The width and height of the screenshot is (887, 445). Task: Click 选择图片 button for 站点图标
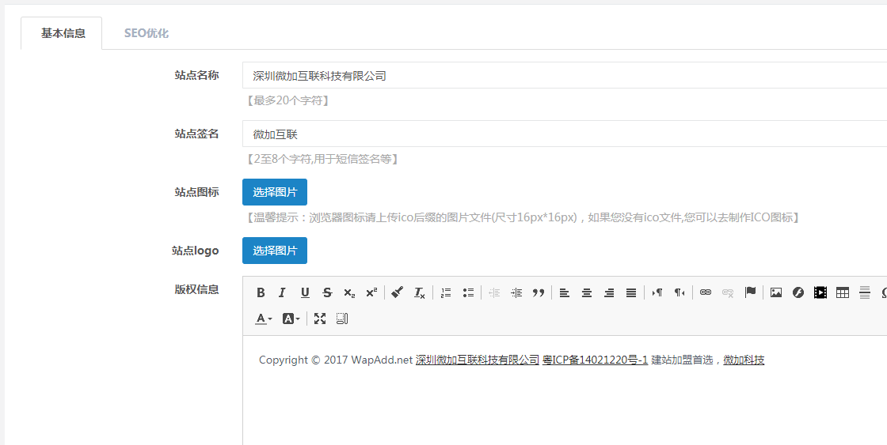click(275, 192)
